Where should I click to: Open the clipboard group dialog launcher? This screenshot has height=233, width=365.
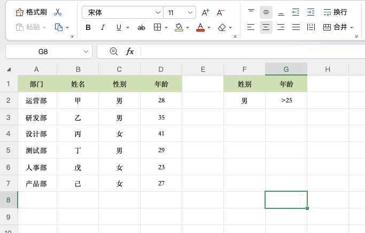pyautogui.click(x=72, y=36)
